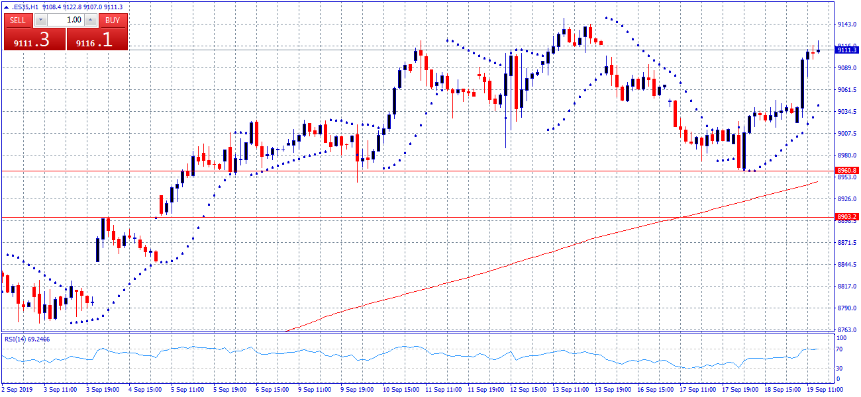Select the .ES35,H1 chart title text
861x397 pixels.
click(x=26, y=7)
